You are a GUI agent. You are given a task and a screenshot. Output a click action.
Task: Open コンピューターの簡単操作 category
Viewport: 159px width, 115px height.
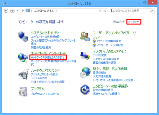tap(111, 86)
